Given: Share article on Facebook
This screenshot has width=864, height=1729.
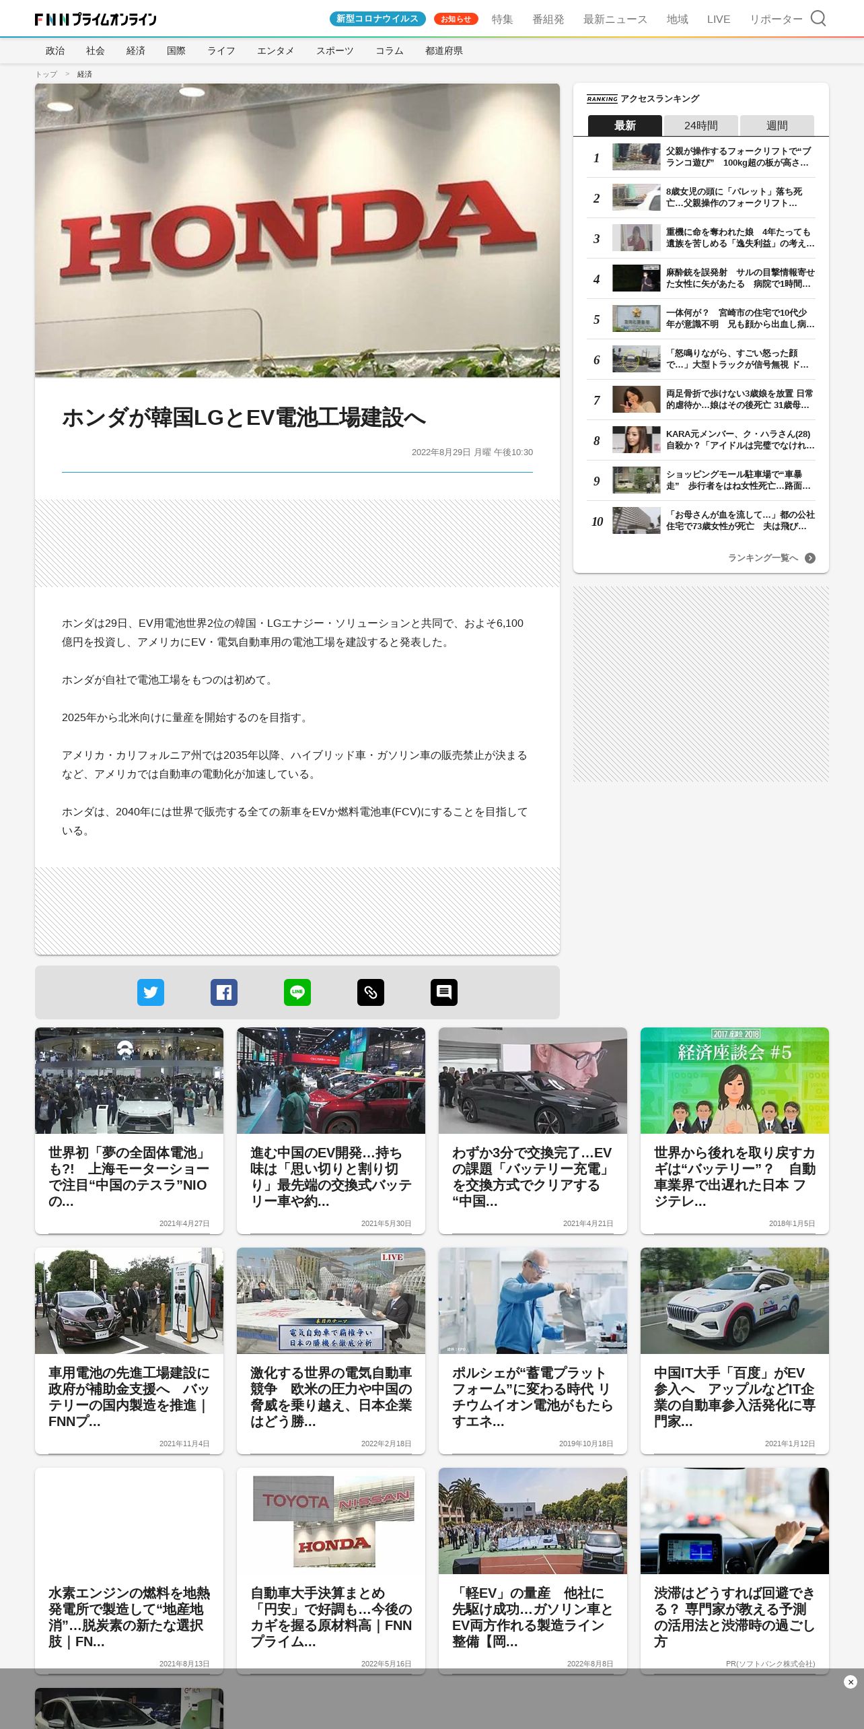Looking at the screenshot, I should pos(224,992).
